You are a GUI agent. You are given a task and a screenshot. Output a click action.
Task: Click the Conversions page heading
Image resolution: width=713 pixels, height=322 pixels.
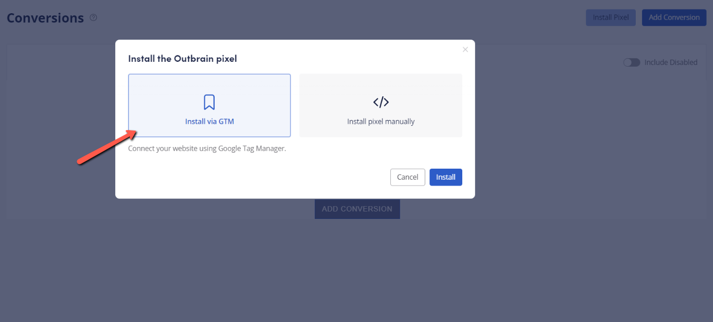click(x=45, y=18)
